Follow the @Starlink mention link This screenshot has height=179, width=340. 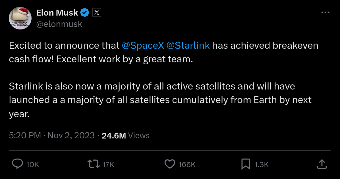coord(188,46)
